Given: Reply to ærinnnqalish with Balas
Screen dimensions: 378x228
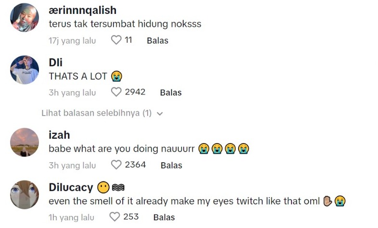Looking at the screenshot, I should point(157,41).
